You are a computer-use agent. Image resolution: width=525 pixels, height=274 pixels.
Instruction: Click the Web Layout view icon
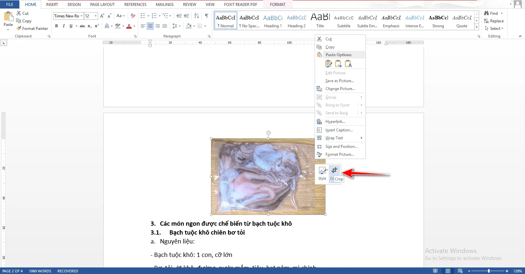click(460, 271)
